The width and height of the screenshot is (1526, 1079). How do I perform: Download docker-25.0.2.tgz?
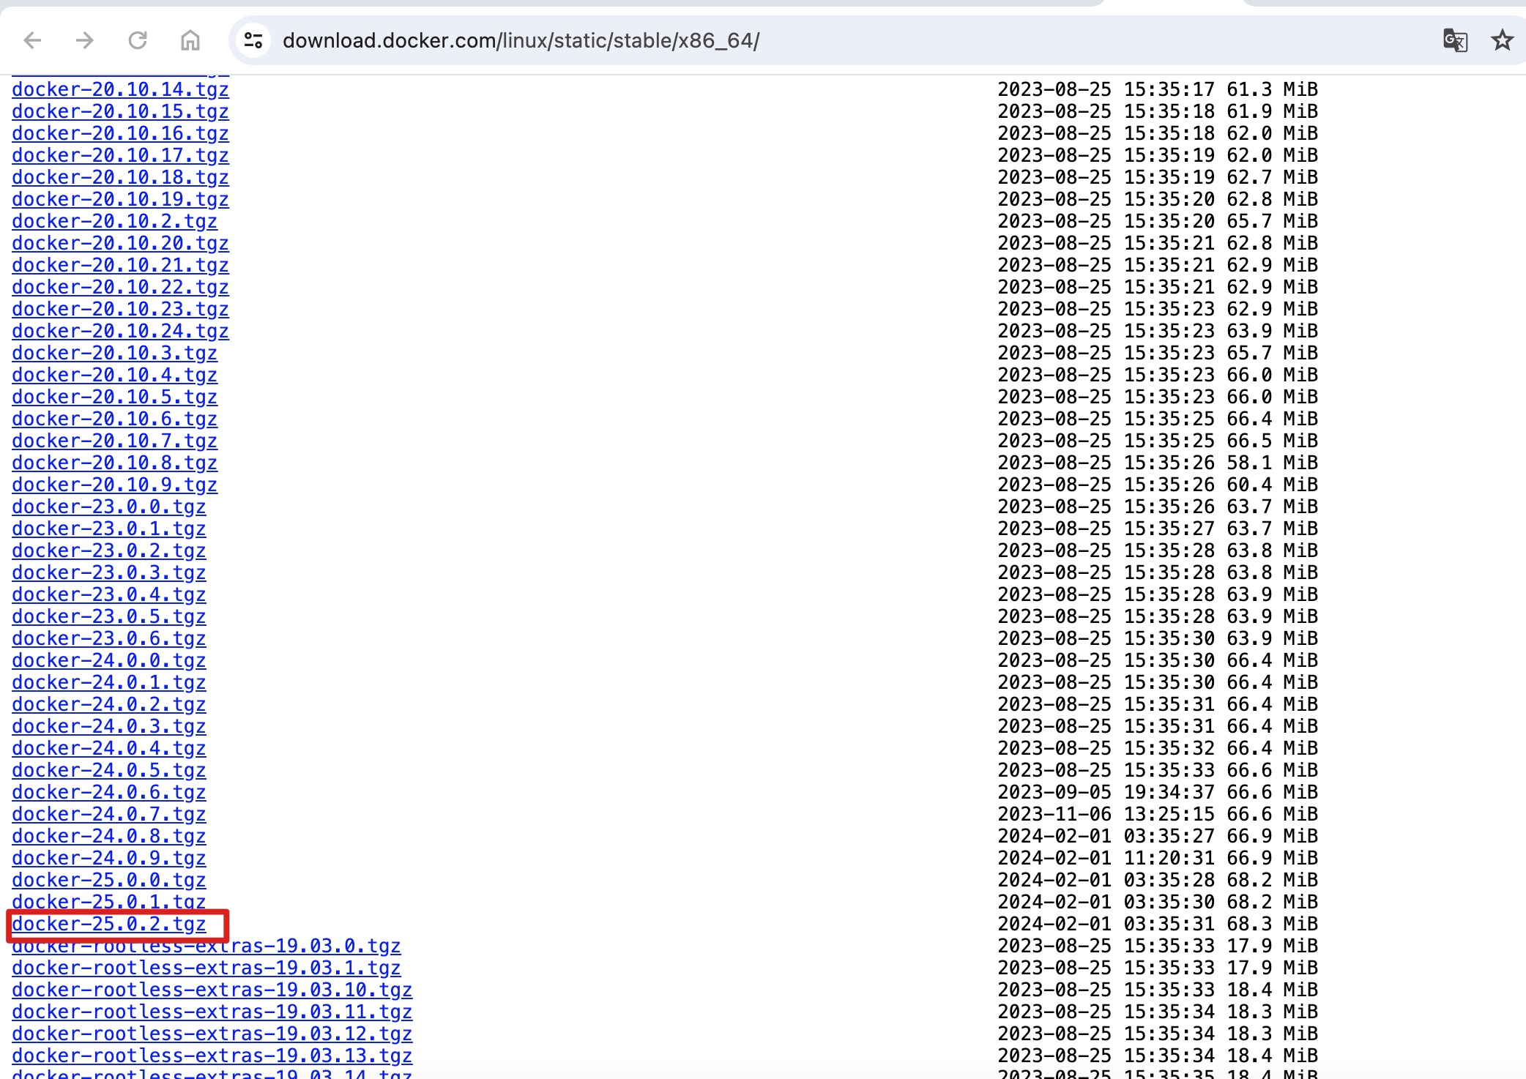coord(108,925)
